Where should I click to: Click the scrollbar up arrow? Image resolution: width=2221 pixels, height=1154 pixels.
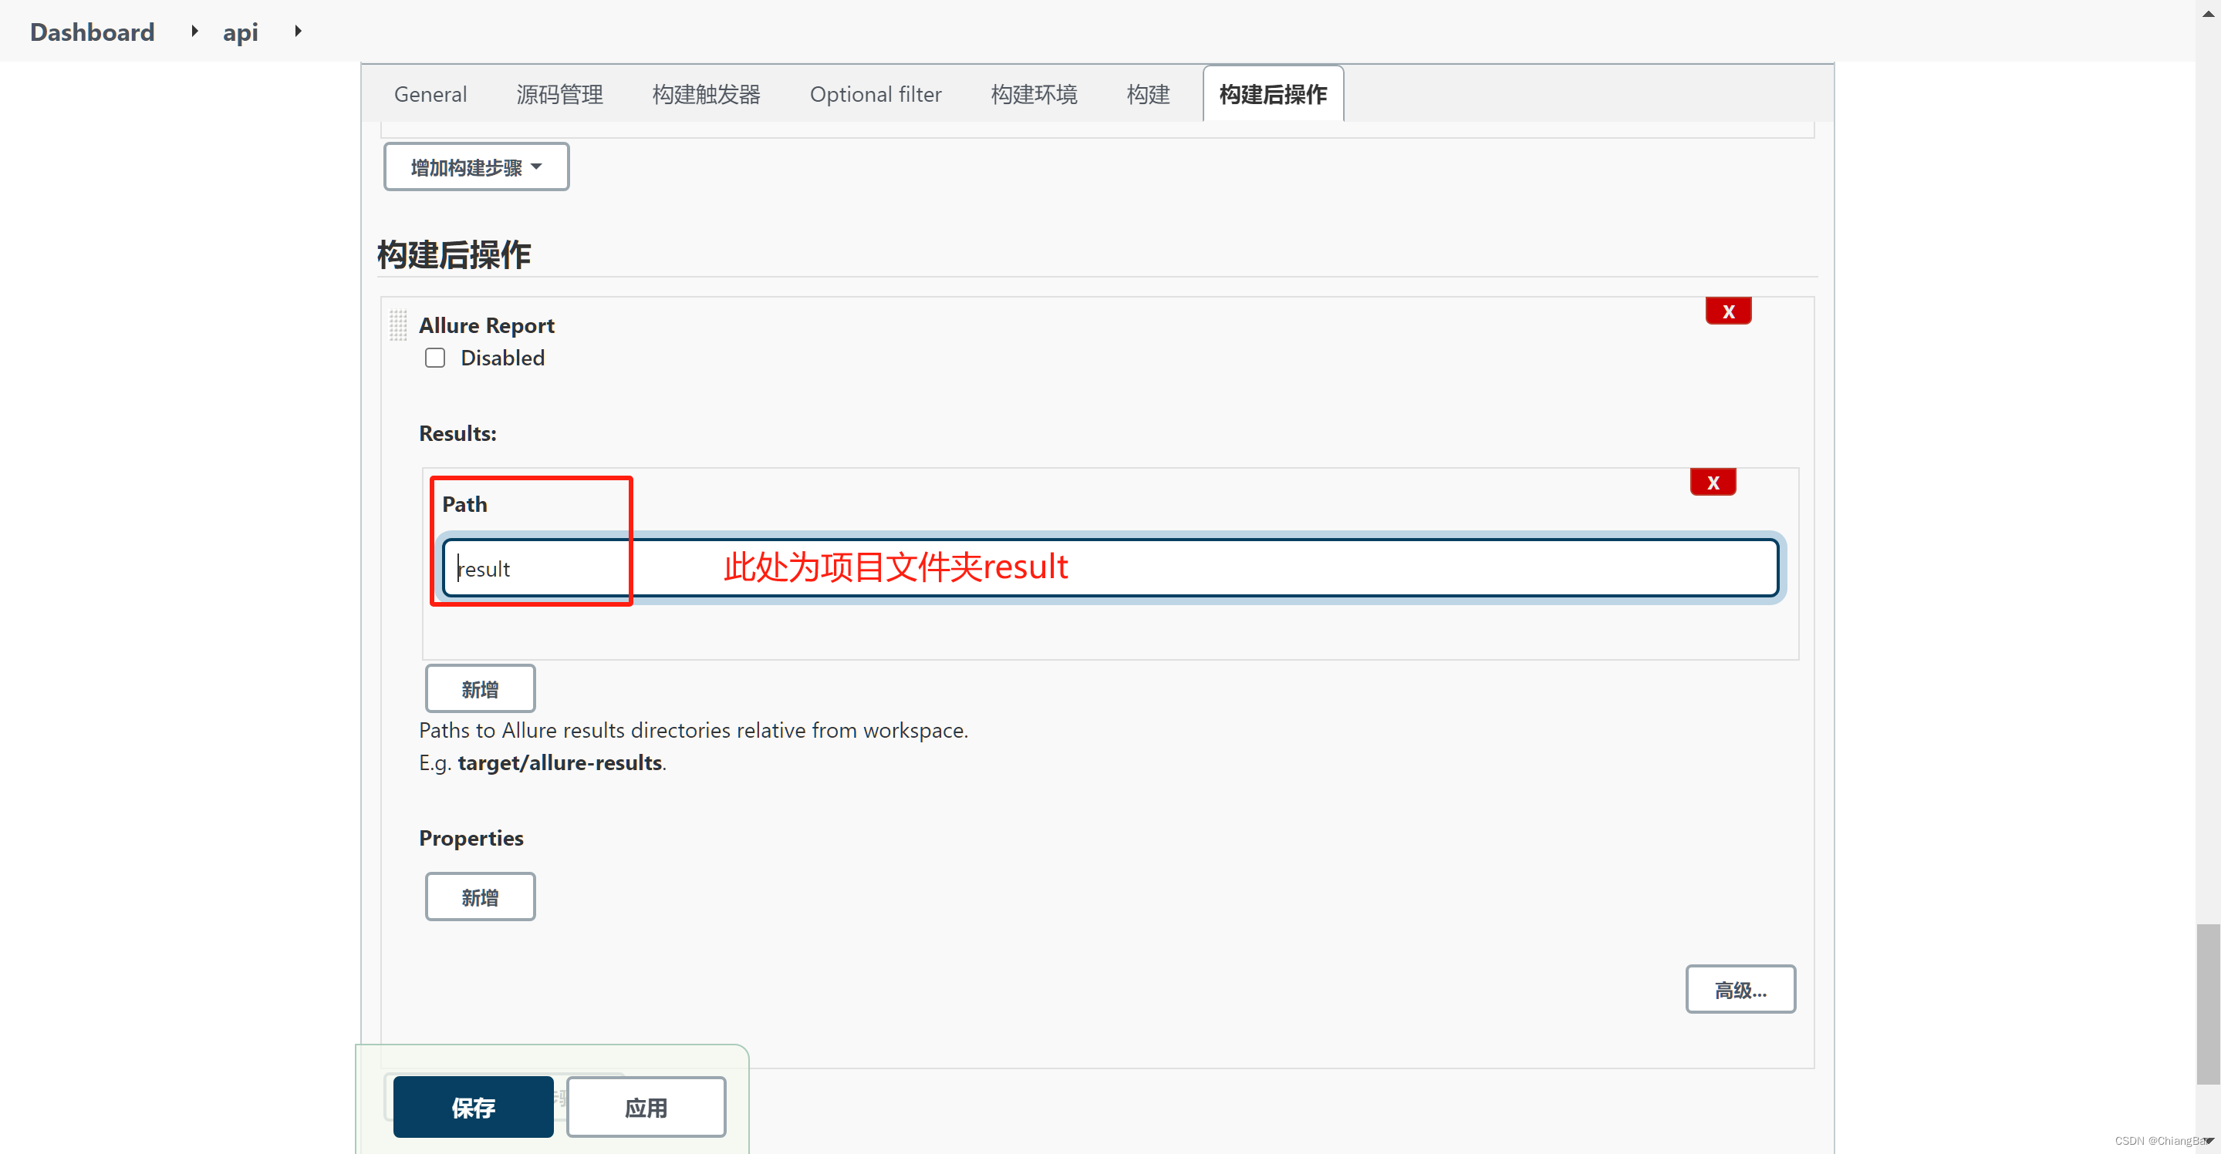(x=2208, y=13)
